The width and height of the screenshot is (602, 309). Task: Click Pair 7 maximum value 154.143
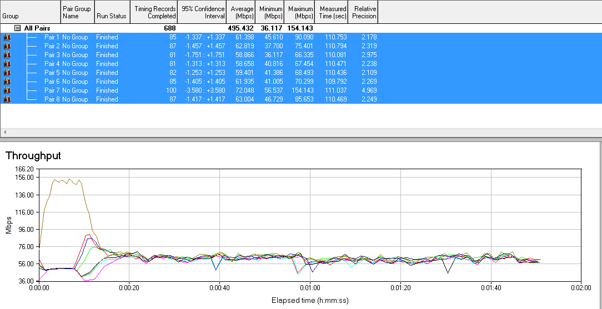click(303, 90)
